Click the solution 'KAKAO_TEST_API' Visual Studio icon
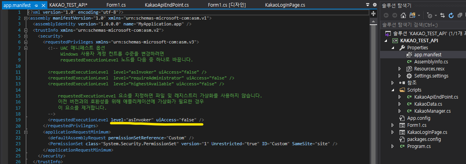The width and height of the screenshot is (466, 164). click(387, 34)
